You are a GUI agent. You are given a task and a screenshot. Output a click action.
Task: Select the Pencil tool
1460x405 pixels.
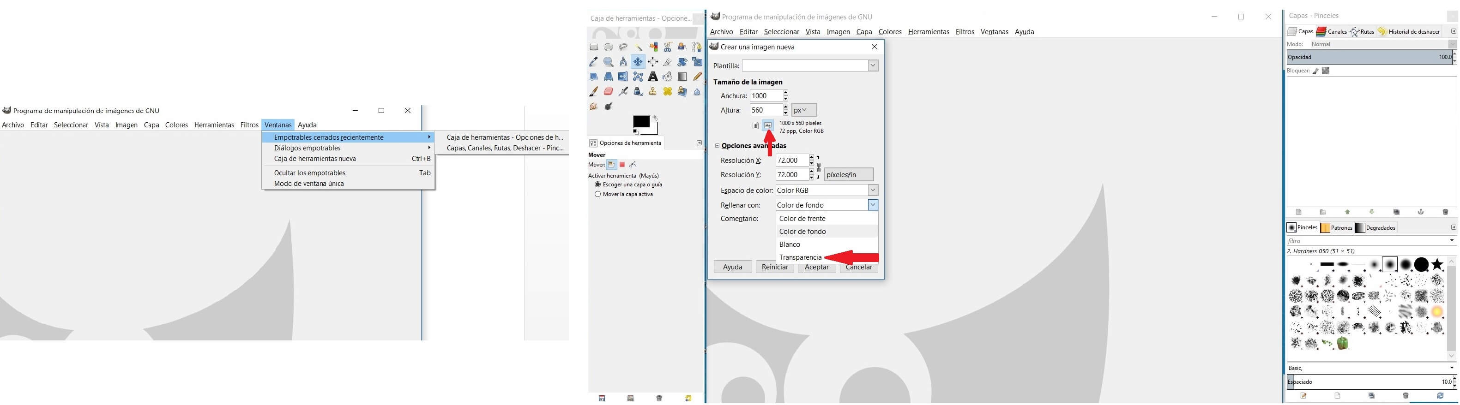tap(698, 77)
